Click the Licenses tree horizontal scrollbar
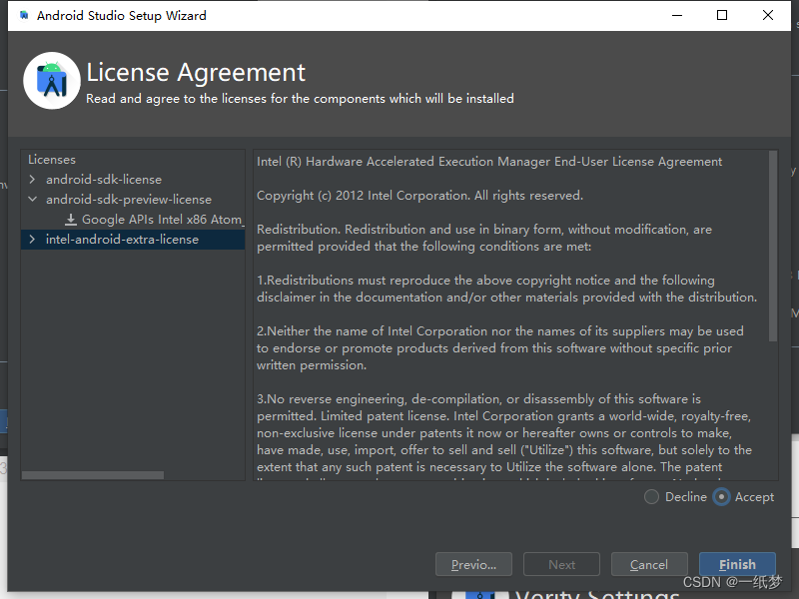 (93, 475)
